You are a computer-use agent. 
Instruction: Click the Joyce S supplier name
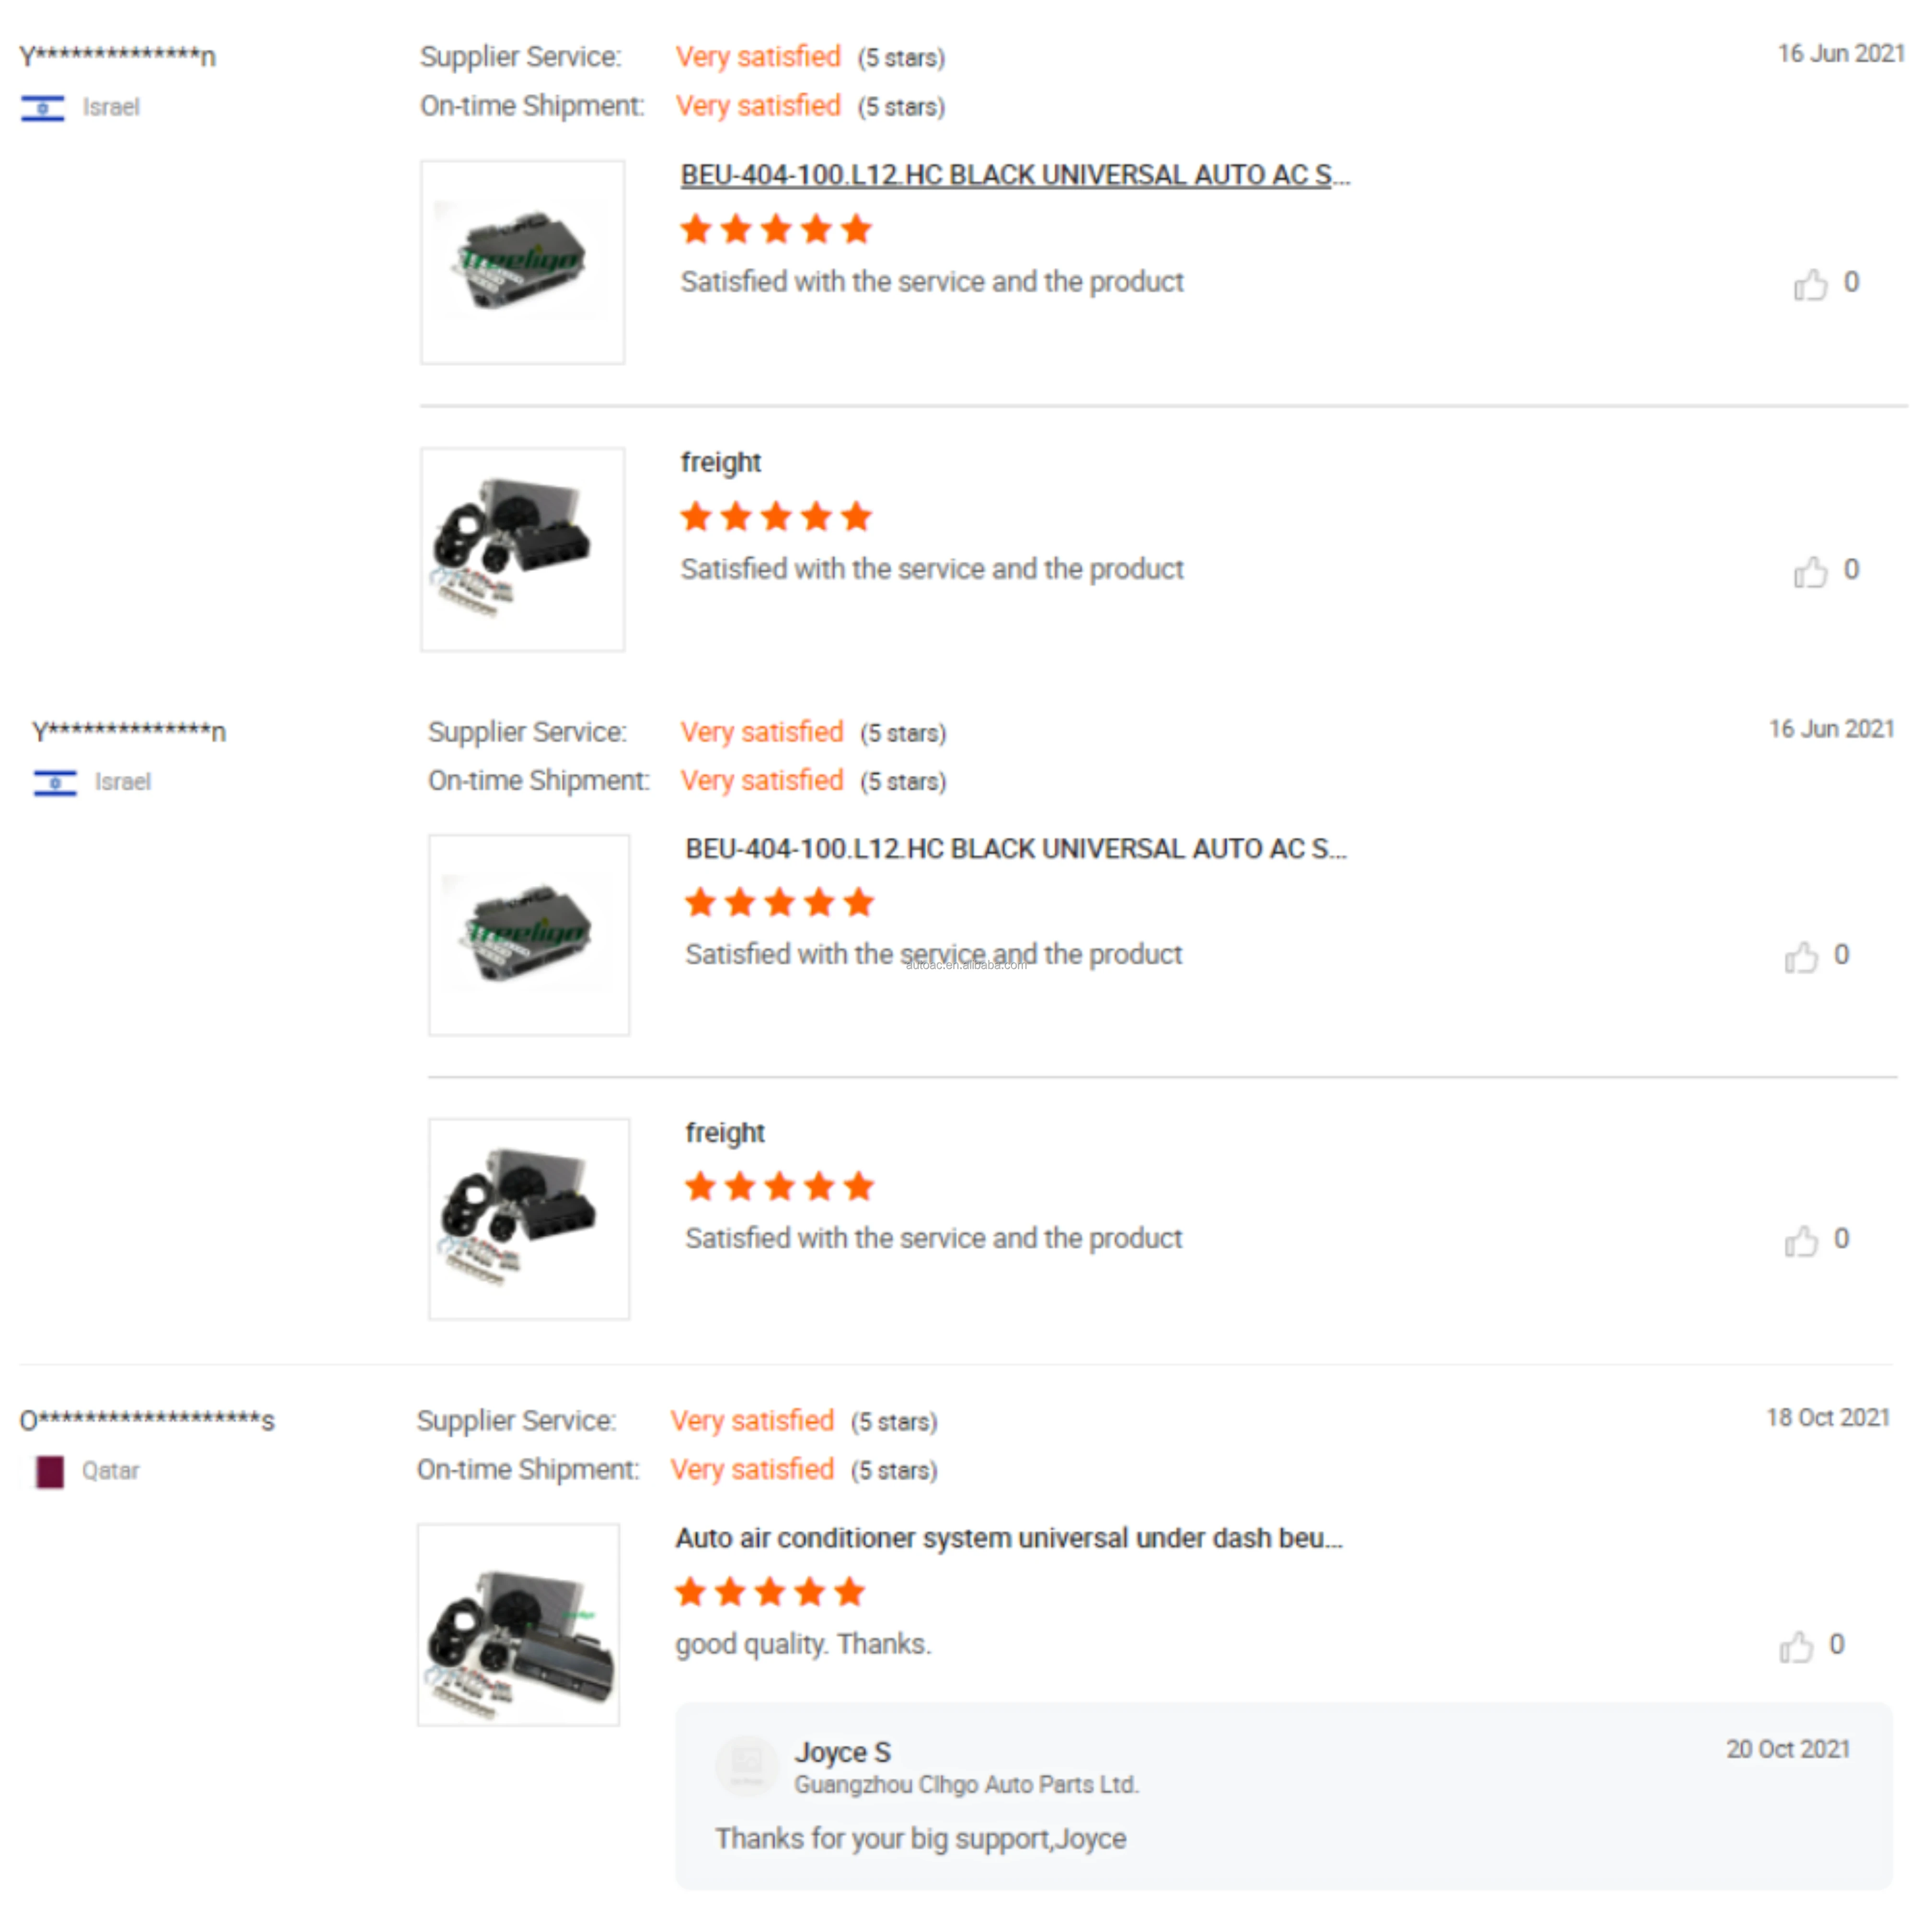tap(842, 1753)
